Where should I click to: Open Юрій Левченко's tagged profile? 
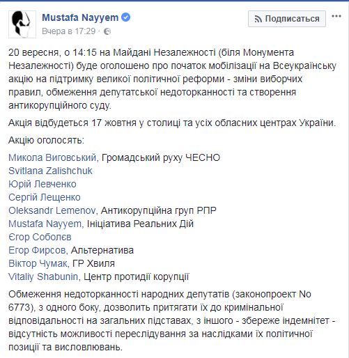tap(42, 184)
